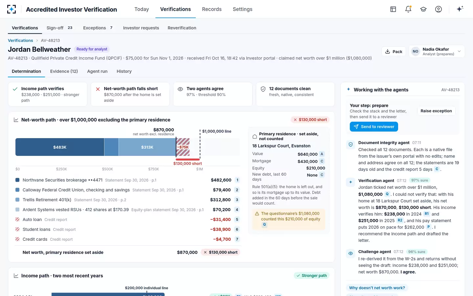473x296 pixels.
Task: Open the AI sparkle assistant icon
Action: [x=460, y=9]
